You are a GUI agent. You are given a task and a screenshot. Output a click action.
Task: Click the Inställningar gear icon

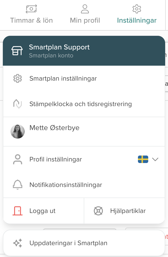pos(137,9)
